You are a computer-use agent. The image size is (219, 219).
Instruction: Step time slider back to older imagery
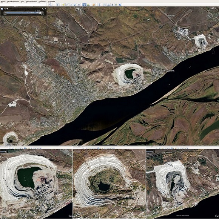coord(5,13)
